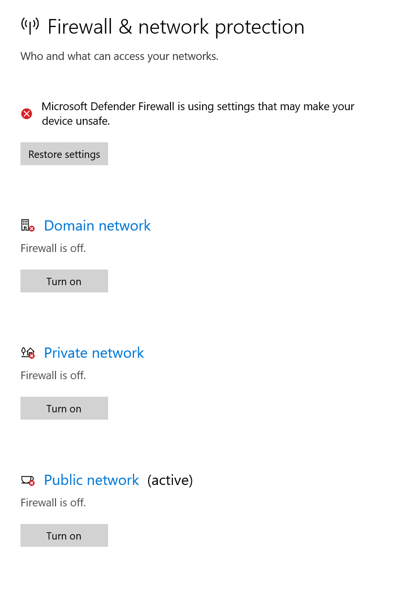Click "Firewall is off" status under Public network

pyautogui.click(x=53, y=503)
